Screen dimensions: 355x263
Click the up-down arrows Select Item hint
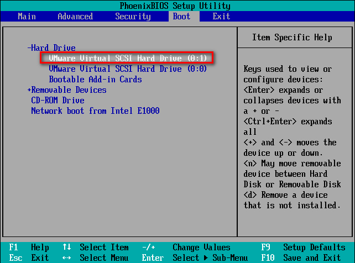click(96, 247)
